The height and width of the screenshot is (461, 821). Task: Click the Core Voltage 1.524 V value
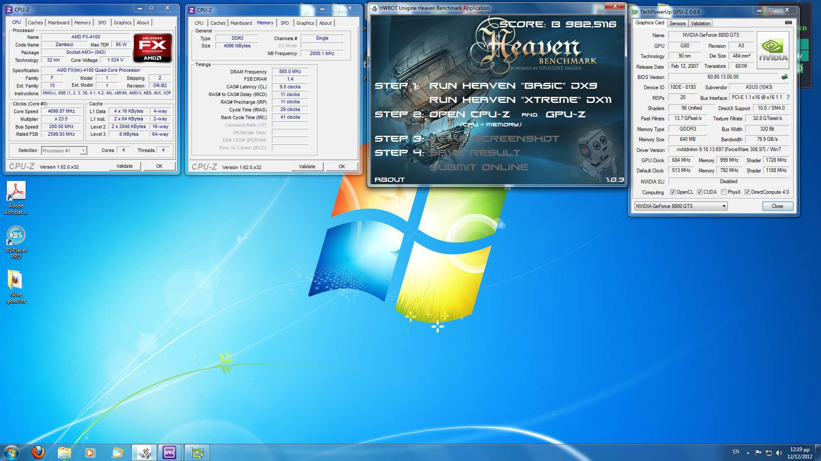115,60
